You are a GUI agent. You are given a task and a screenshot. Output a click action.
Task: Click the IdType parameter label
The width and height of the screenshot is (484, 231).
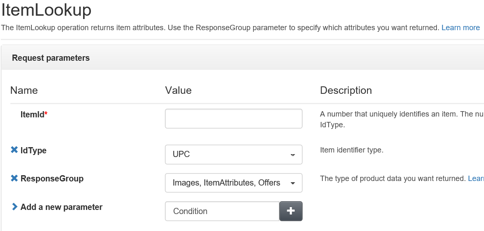point(33,150)
